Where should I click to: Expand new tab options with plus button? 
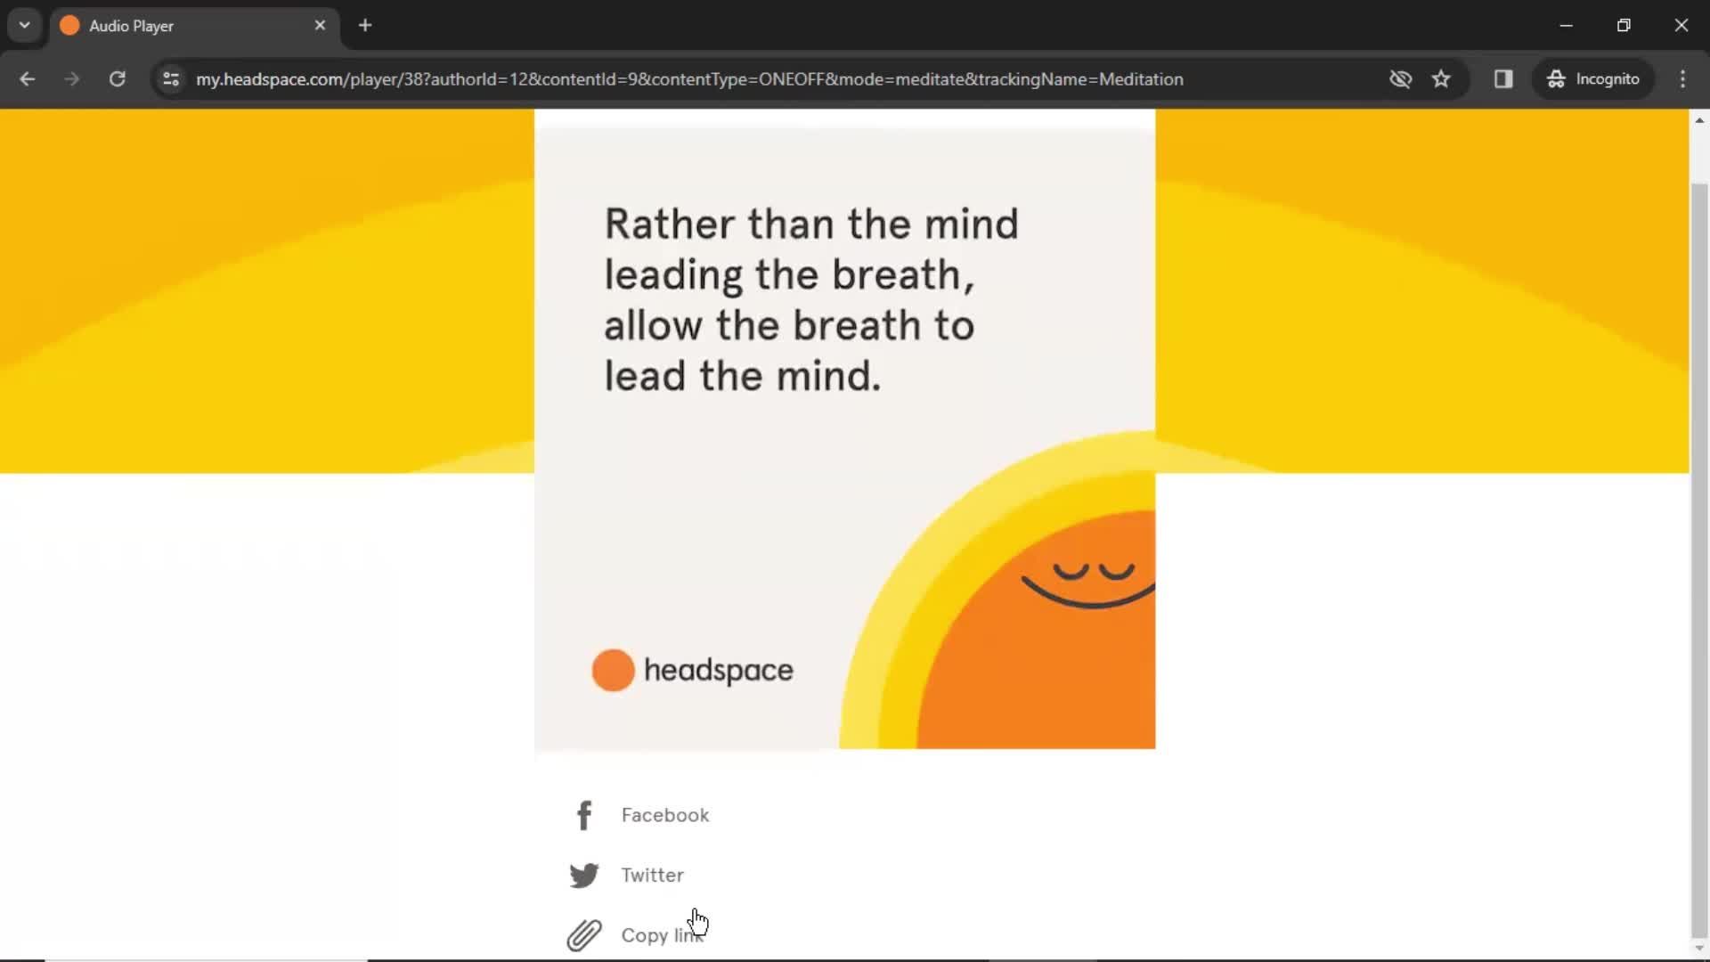(x=364, y=25)
